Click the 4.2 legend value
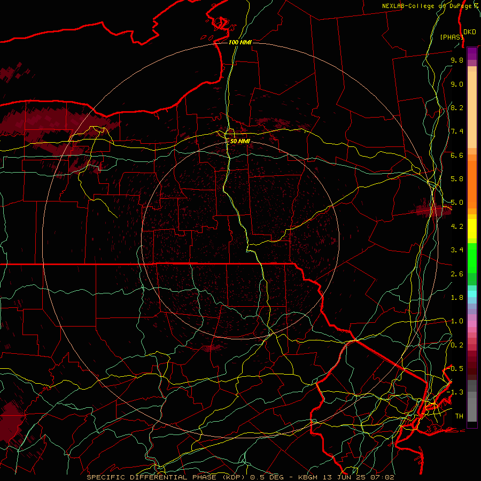 [457, 227]
